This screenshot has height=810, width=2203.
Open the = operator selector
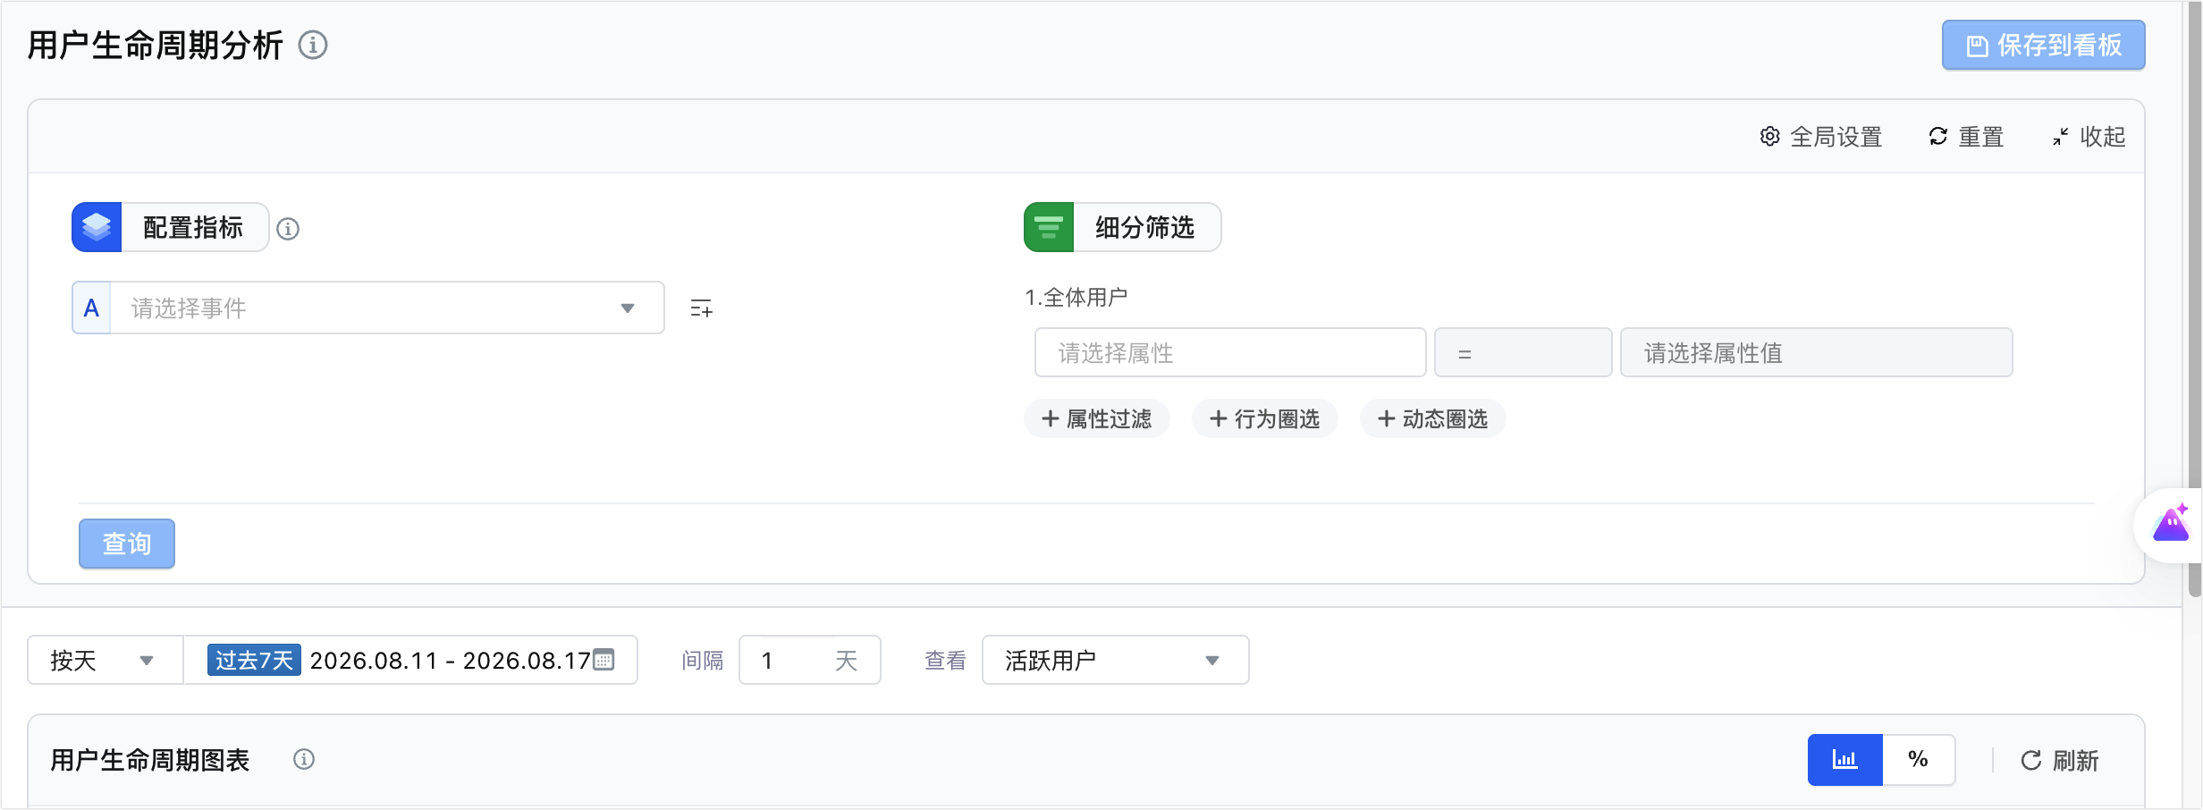click(x=1523, y=352)
